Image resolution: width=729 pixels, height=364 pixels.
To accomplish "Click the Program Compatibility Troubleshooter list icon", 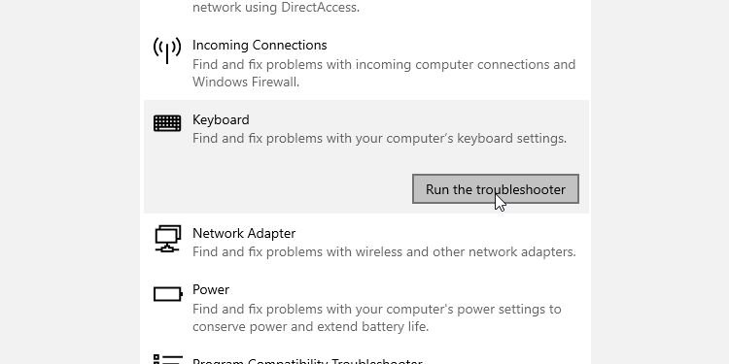I will click(x=167, y=359).
